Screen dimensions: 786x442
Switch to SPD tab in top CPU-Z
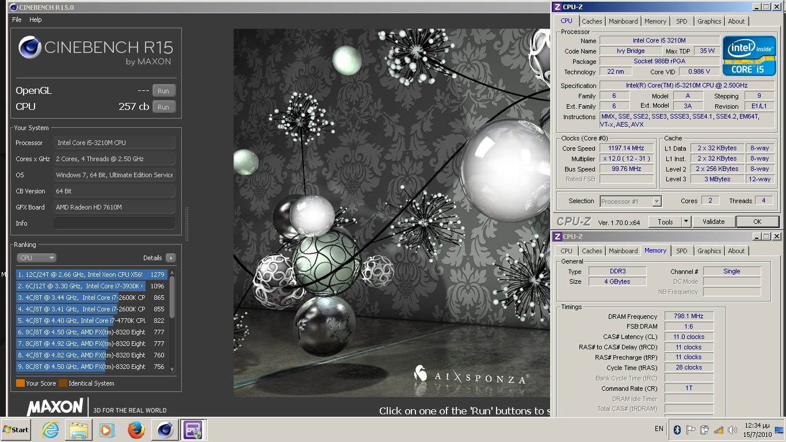click(x=681, y=21)
